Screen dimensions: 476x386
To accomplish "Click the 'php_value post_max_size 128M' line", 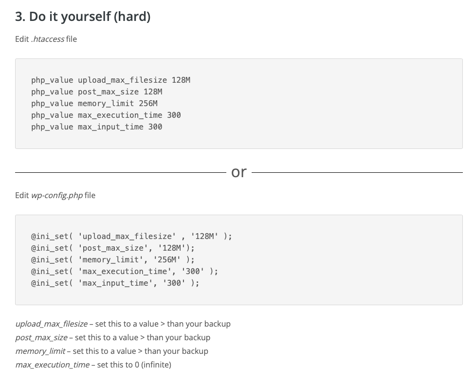I will (96, 92).
